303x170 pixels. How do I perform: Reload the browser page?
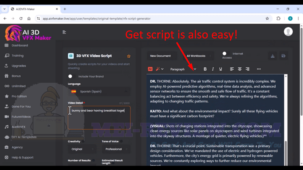[21, 19]
